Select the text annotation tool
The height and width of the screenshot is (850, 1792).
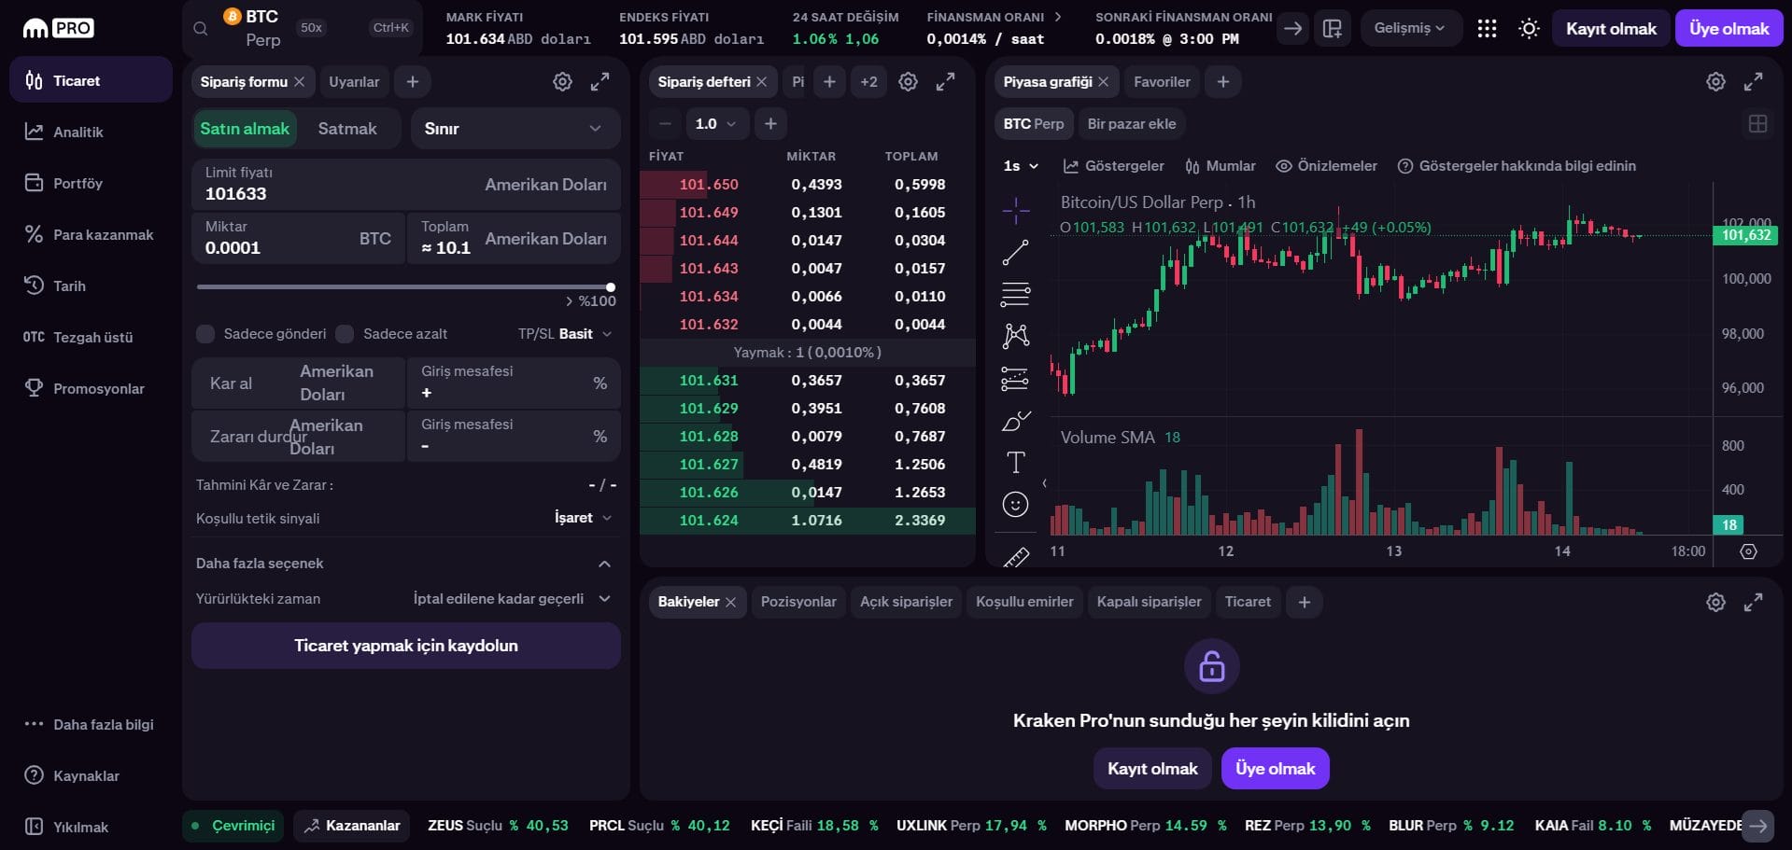[1015, 462]
